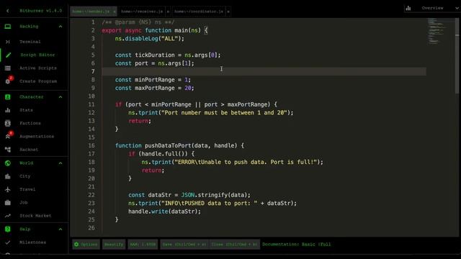Click 'maxPortRange' declaration on line 9
Screen dimensions: 461x259
coord(155,88)
